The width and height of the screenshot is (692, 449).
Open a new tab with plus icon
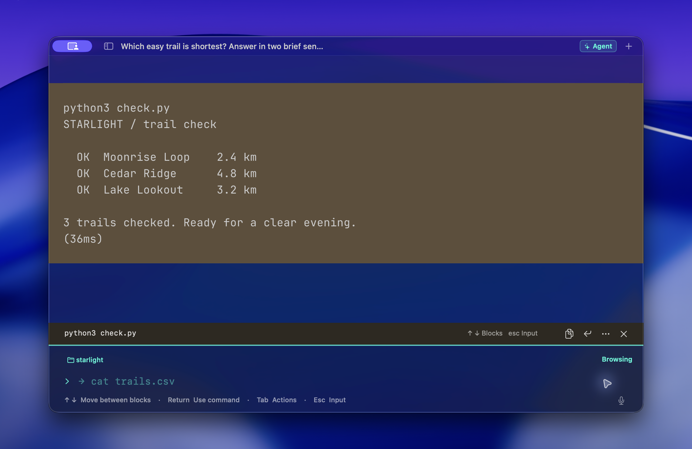pyautogui.click(x=629, y=46)
